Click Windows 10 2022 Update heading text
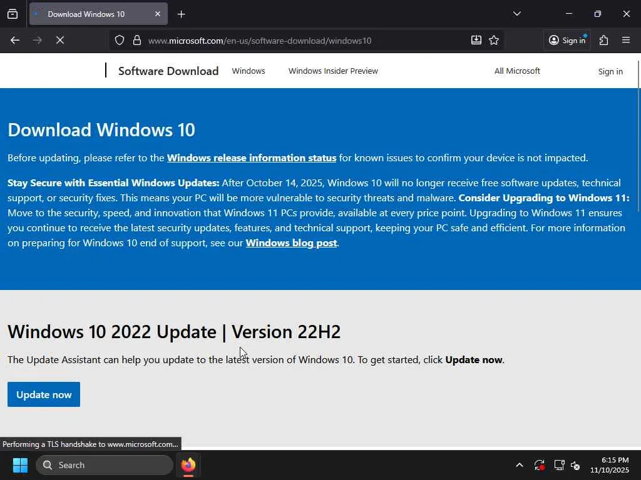 tap(174, 331)
